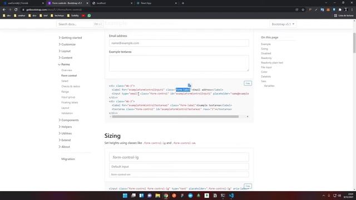Expand the Customize section

(67, 44)
